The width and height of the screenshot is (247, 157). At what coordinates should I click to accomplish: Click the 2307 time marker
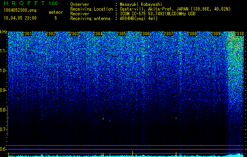tap(168, 34)
